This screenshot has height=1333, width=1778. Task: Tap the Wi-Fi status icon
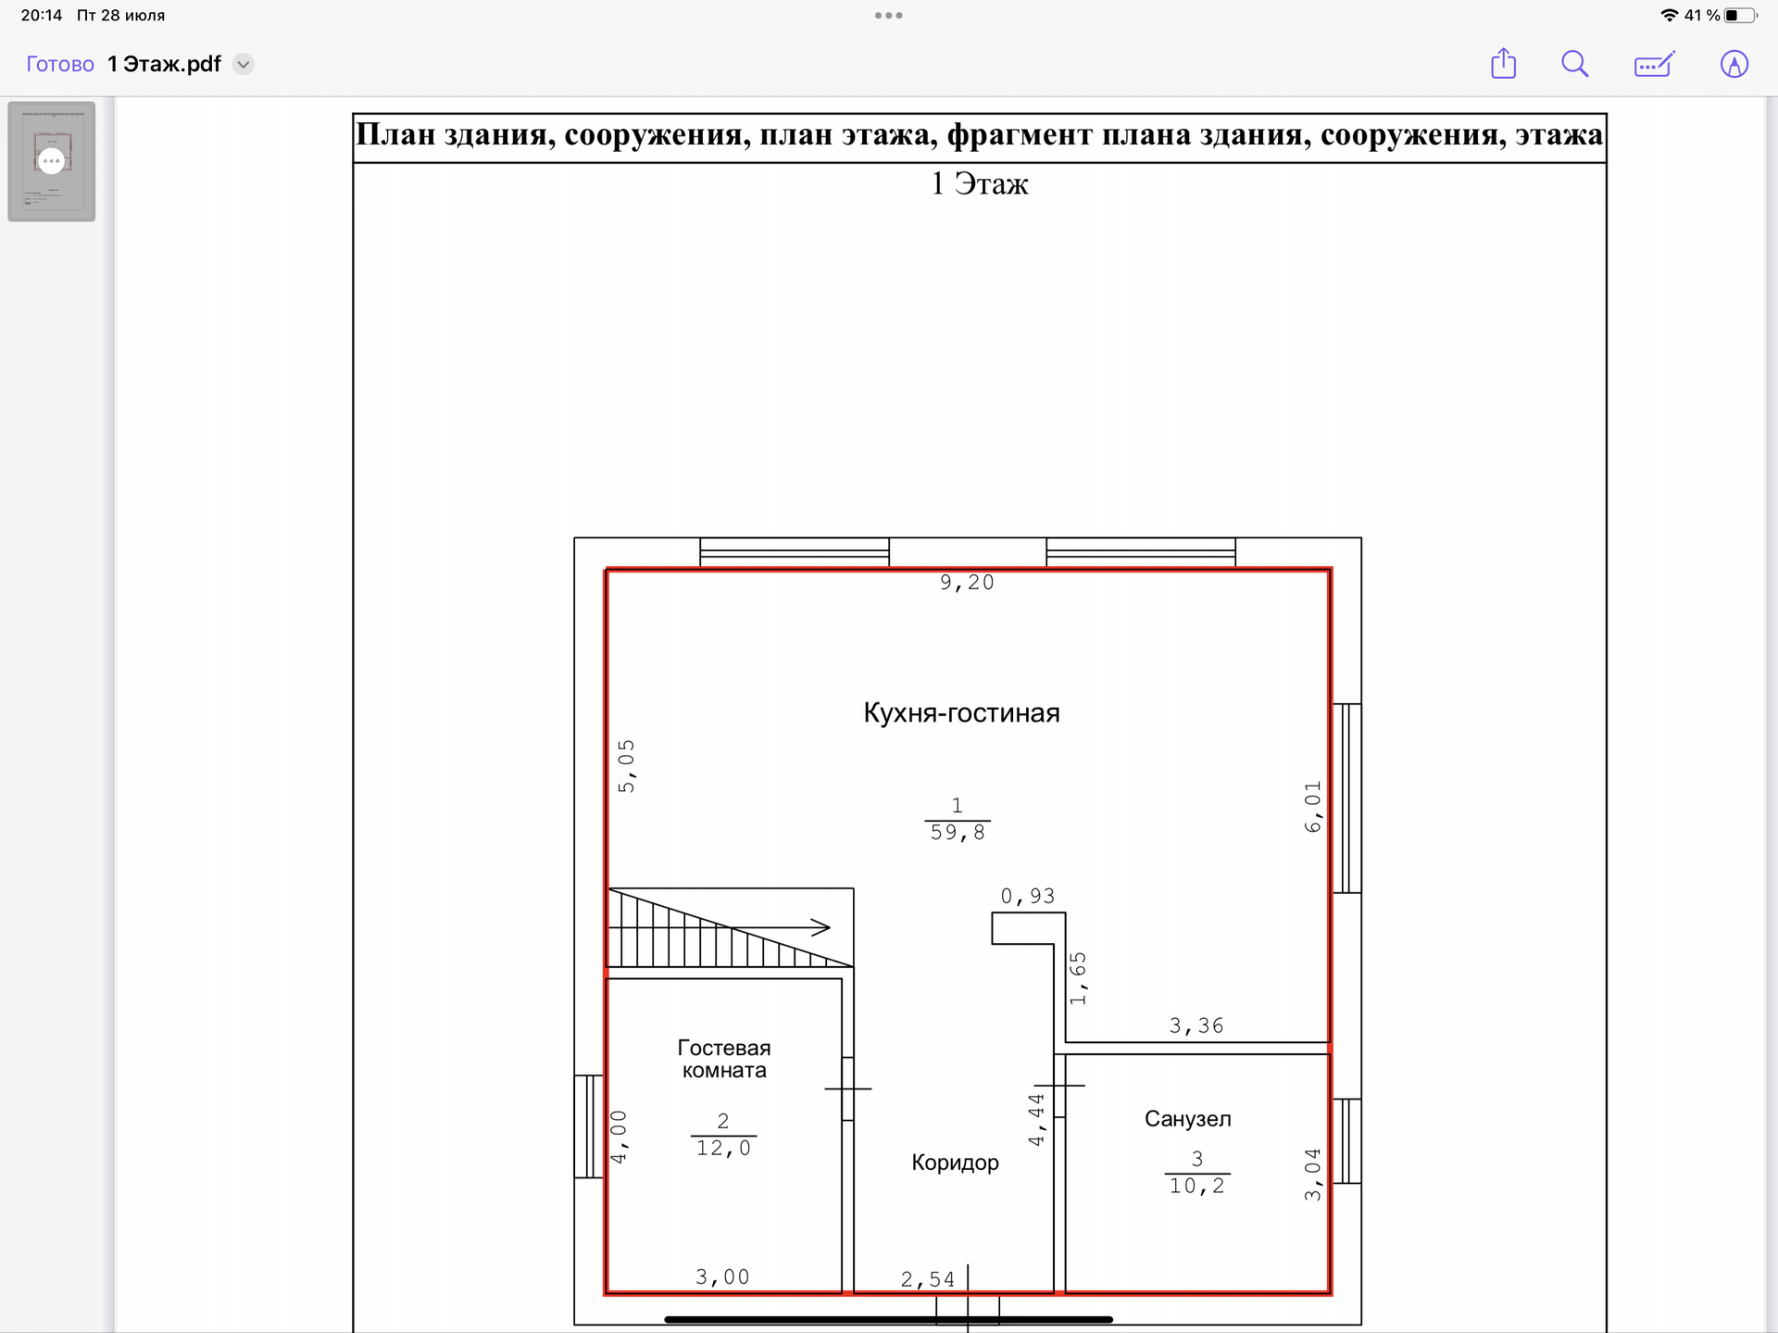coord(1669,15)
